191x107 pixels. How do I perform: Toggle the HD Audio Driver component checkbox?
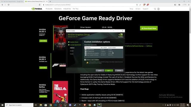[86, 51]
